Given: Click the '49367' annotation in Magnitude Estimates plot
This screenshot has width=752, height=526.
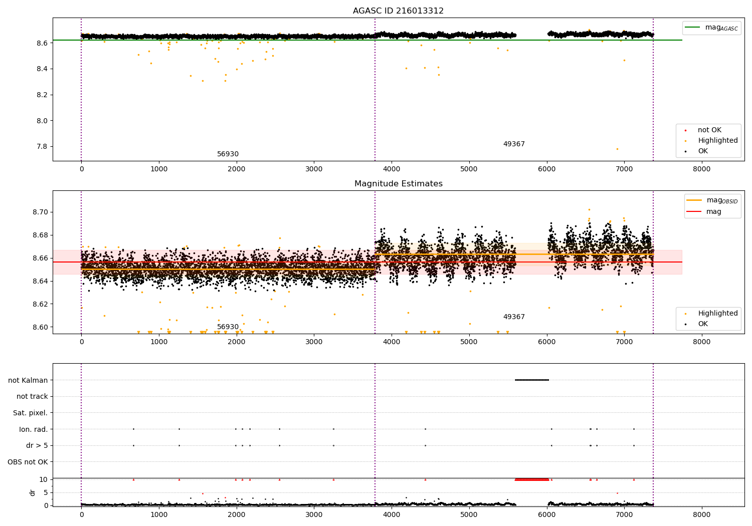Looking at the screenshot, I should [514, 317].
